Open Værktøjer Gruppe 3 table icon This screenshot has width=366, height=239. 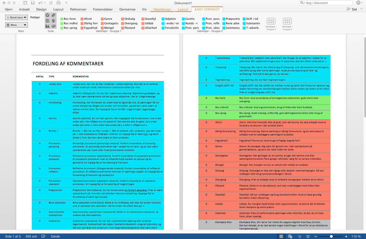(271, 21)
